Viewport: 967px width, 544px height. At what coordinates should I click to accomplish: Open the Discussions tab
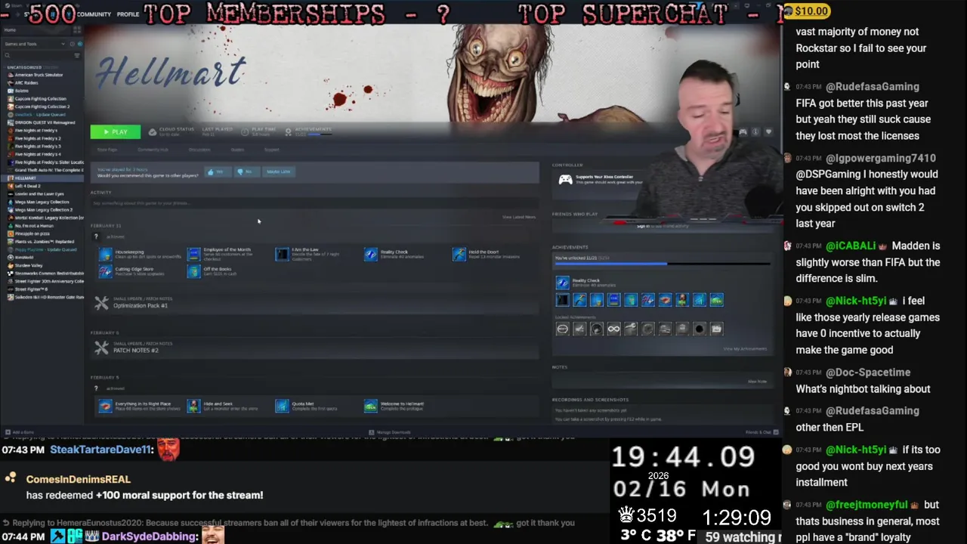pos(199,150)
